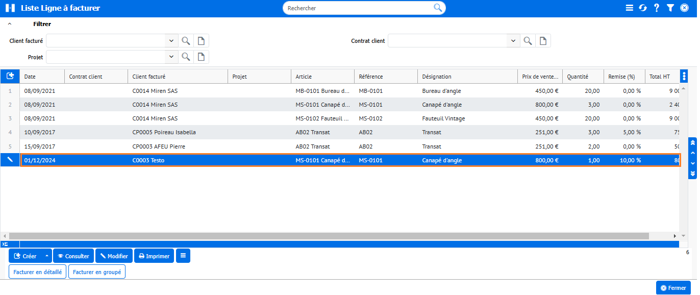Open the hamburger menu in top bar
Viewport: 700px width, 295px height.
pyautogui.click(x=630, y=8)
